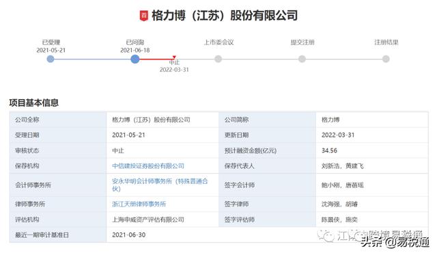Viewport: 437px width, 255px height.
Task: Click the 34.56 financing amount cell
Action: coord(329,150)
